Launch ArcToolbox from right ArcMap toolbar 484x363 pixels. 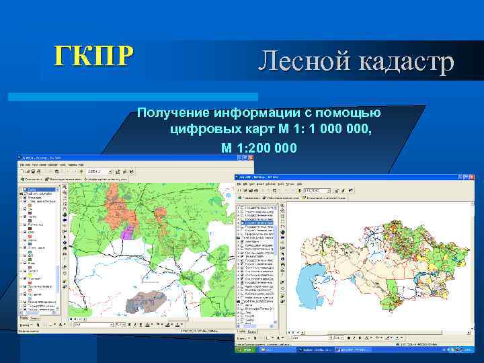click(344, 190)
